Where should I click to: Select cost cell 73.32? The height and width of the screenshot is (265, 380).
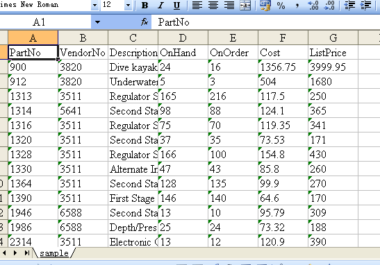[x=283, y=227]
